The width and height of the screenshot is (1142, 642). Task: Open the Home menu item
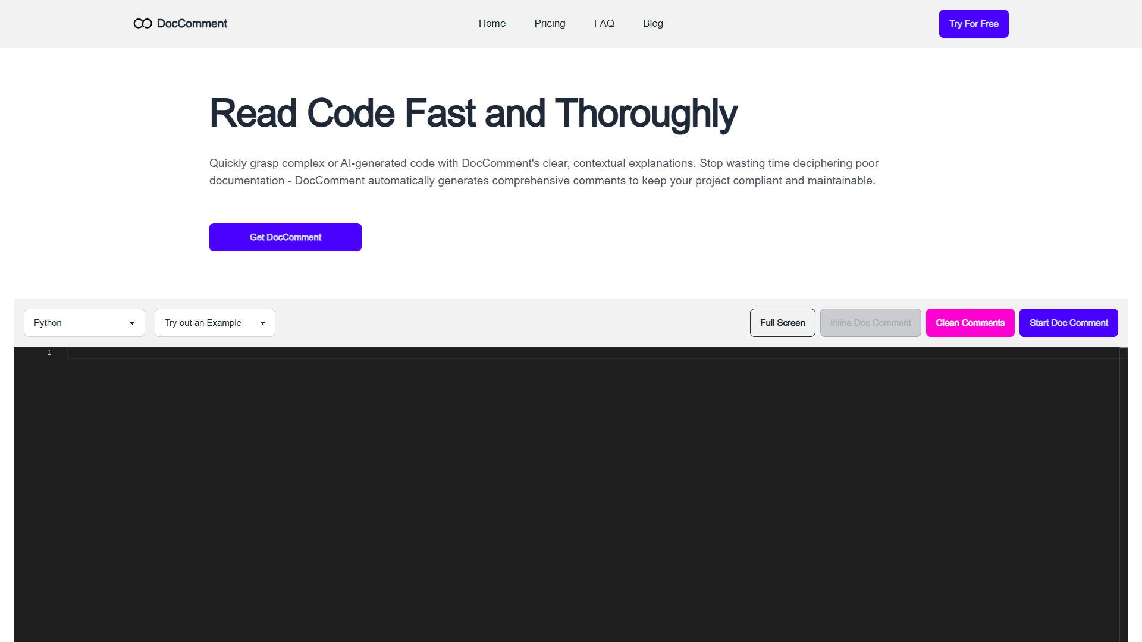coord(492,23)
